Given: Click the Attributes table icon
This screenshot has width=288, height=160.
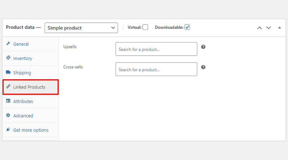Looking at the screenshot, I should [8, 101].
